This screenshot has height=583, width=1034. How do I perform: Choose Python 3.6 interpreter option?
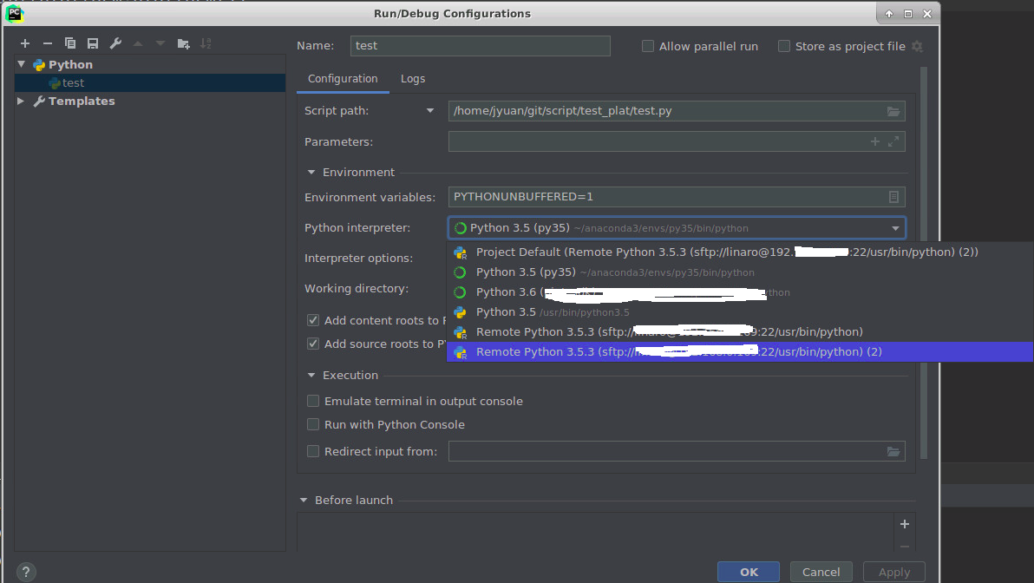coord(740,292)
